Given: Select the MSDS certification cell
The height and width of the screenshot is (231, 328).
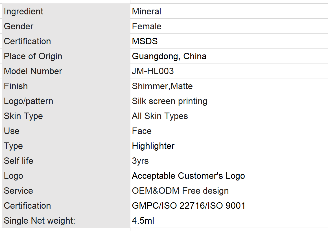Looking at the screenshot, I should 228,41.
